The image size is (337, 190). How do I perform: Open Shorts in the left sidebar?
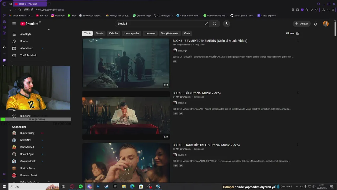(24, 41)
